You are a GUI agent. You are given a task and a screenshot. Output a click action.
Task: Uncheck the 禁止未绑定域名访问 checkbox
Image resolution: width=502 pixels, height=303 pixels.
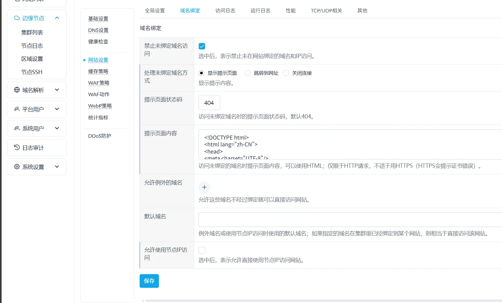pyautogui.click(x=202, y=46)
